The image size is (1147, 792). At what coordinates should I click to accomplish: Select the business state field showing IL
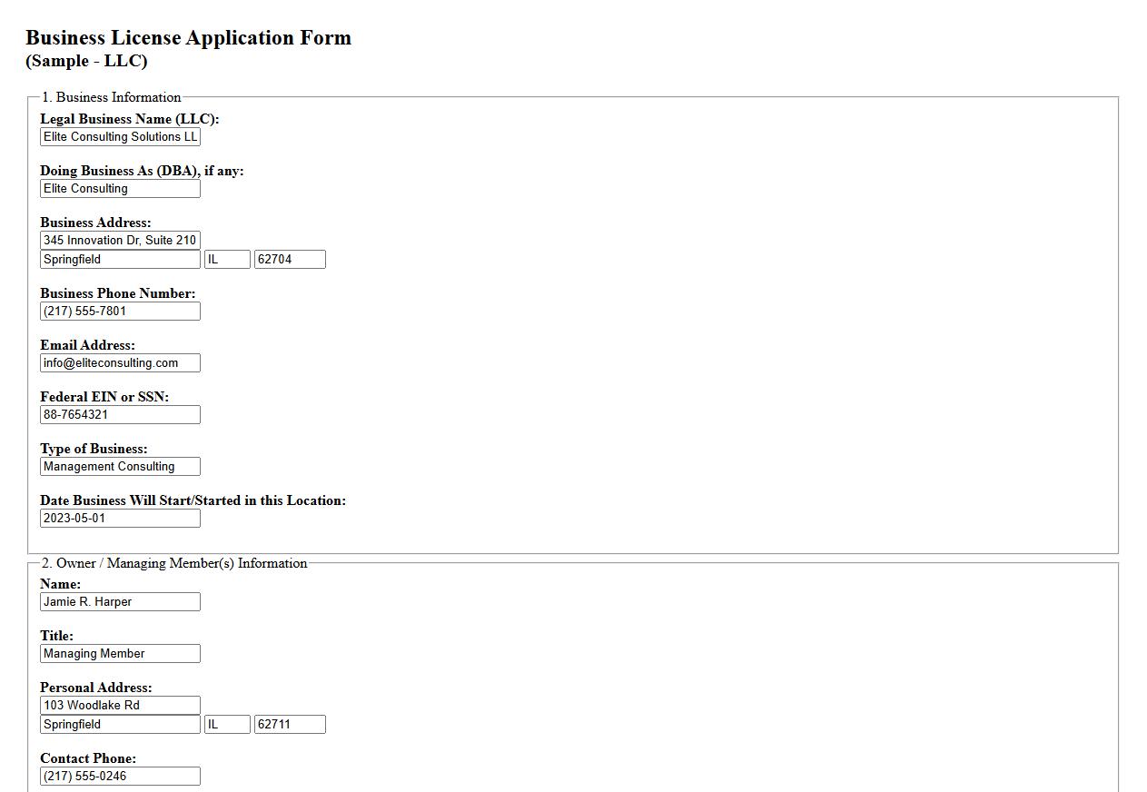[226, 259]
